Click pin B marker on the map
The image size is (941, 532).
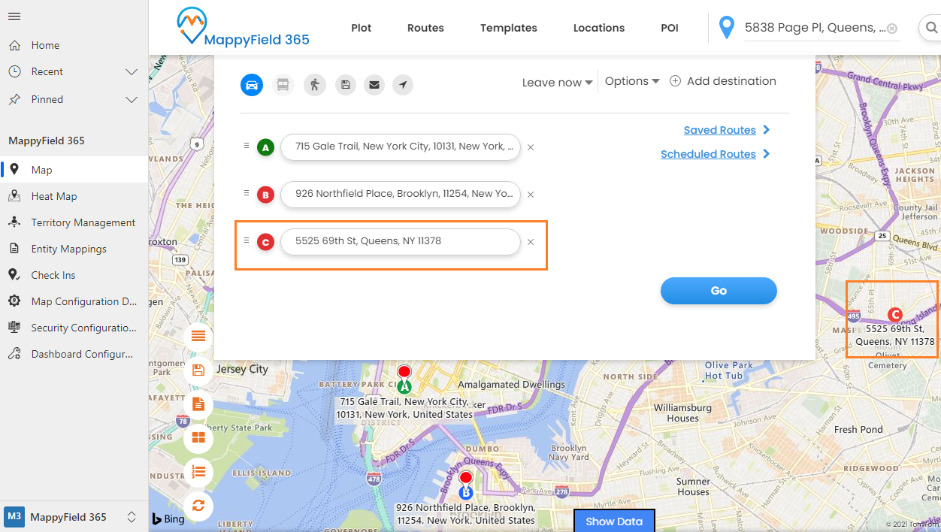pyautogui.click(x=466, y=485)
